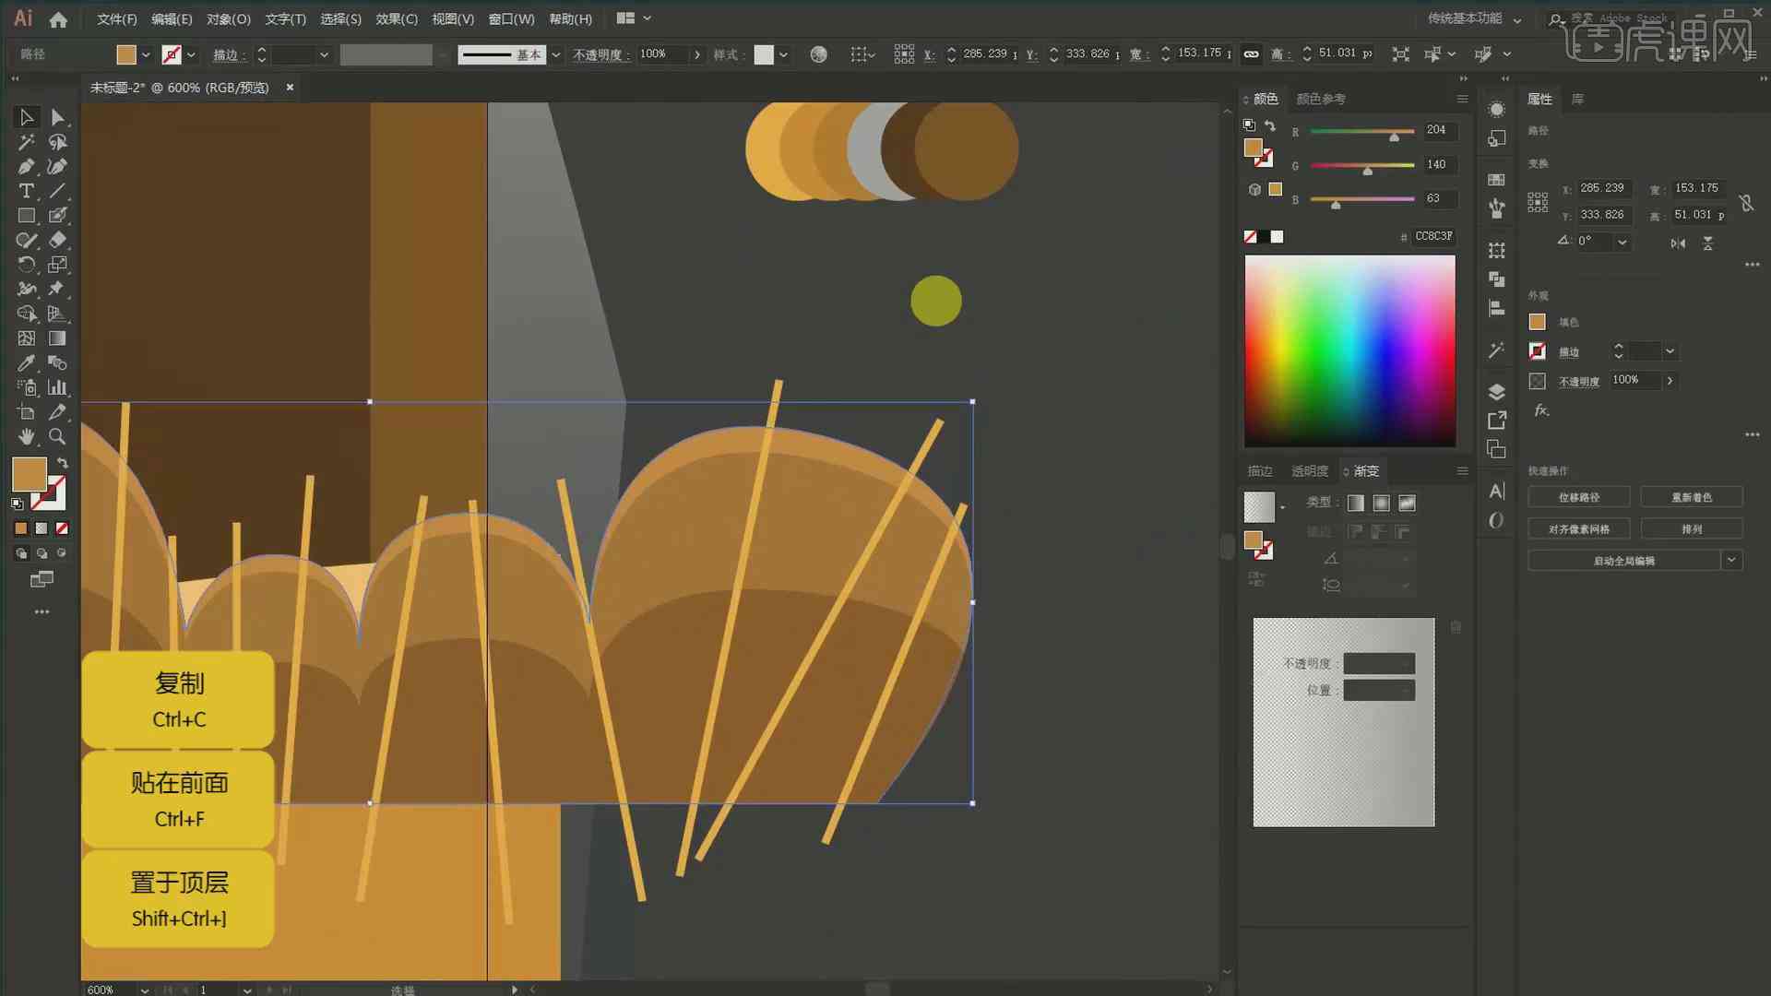Screen dimensions: 1771x996
Task: Click 复制 copy shortcut button
Action: pyautogui.click(x=178, y=701)
